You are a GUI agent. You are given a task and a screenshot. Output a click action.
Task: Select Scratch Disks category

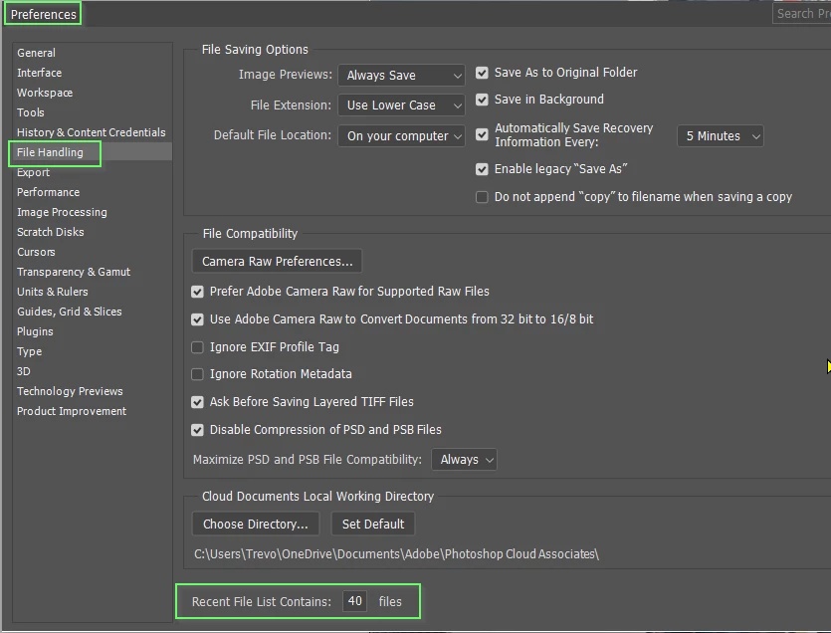click(51, 232)
